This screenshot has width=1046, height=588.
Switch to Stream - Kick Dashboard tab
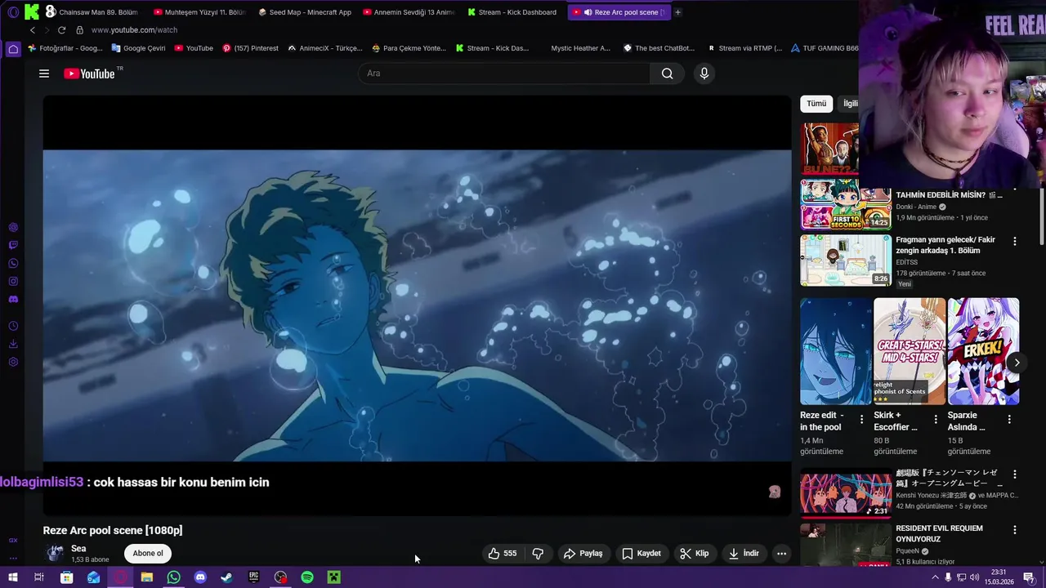(512, 12)
